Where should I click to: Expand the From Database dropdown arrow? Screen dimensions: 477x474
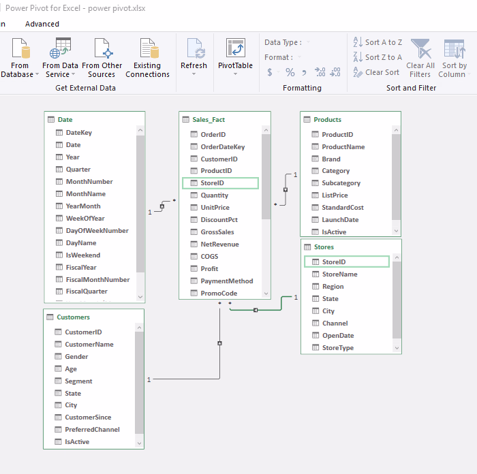click(x=37, y=74)
